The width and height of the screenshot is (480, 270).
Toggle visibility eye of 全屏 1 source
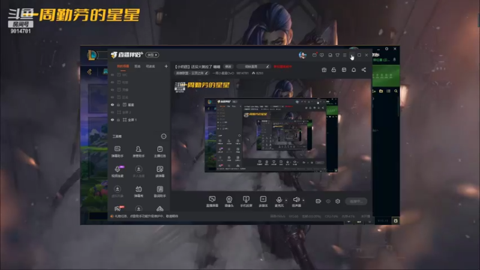(x=112, y=119)
